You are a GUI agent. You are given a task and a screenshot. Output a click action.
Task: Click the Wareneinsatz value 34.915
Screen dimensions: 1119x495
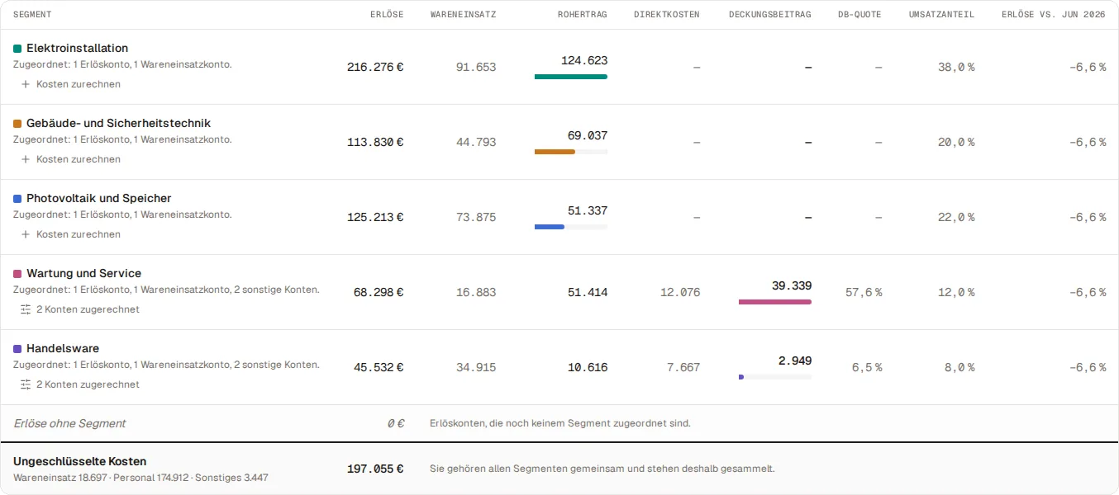(x=476, y=367)
